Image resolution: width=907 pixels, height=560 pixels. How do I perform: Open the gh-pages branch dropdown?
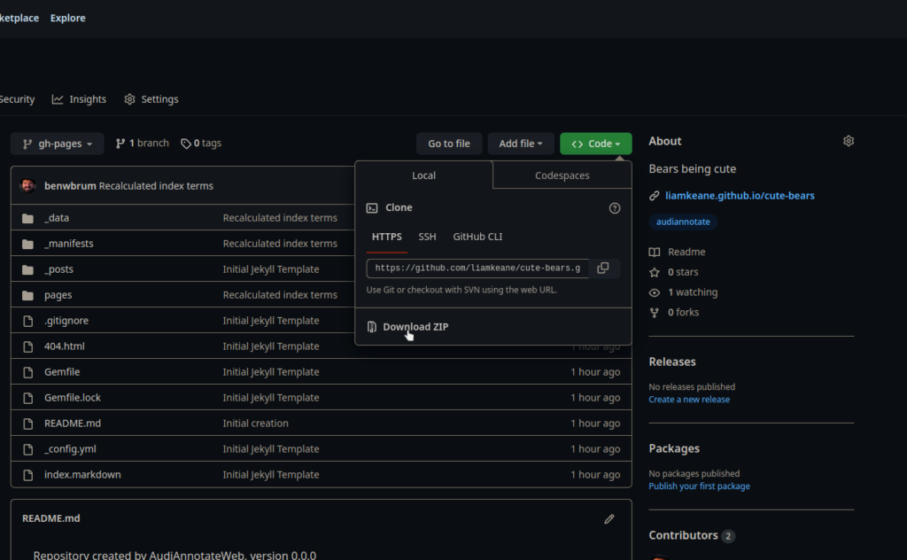point(58,144)
